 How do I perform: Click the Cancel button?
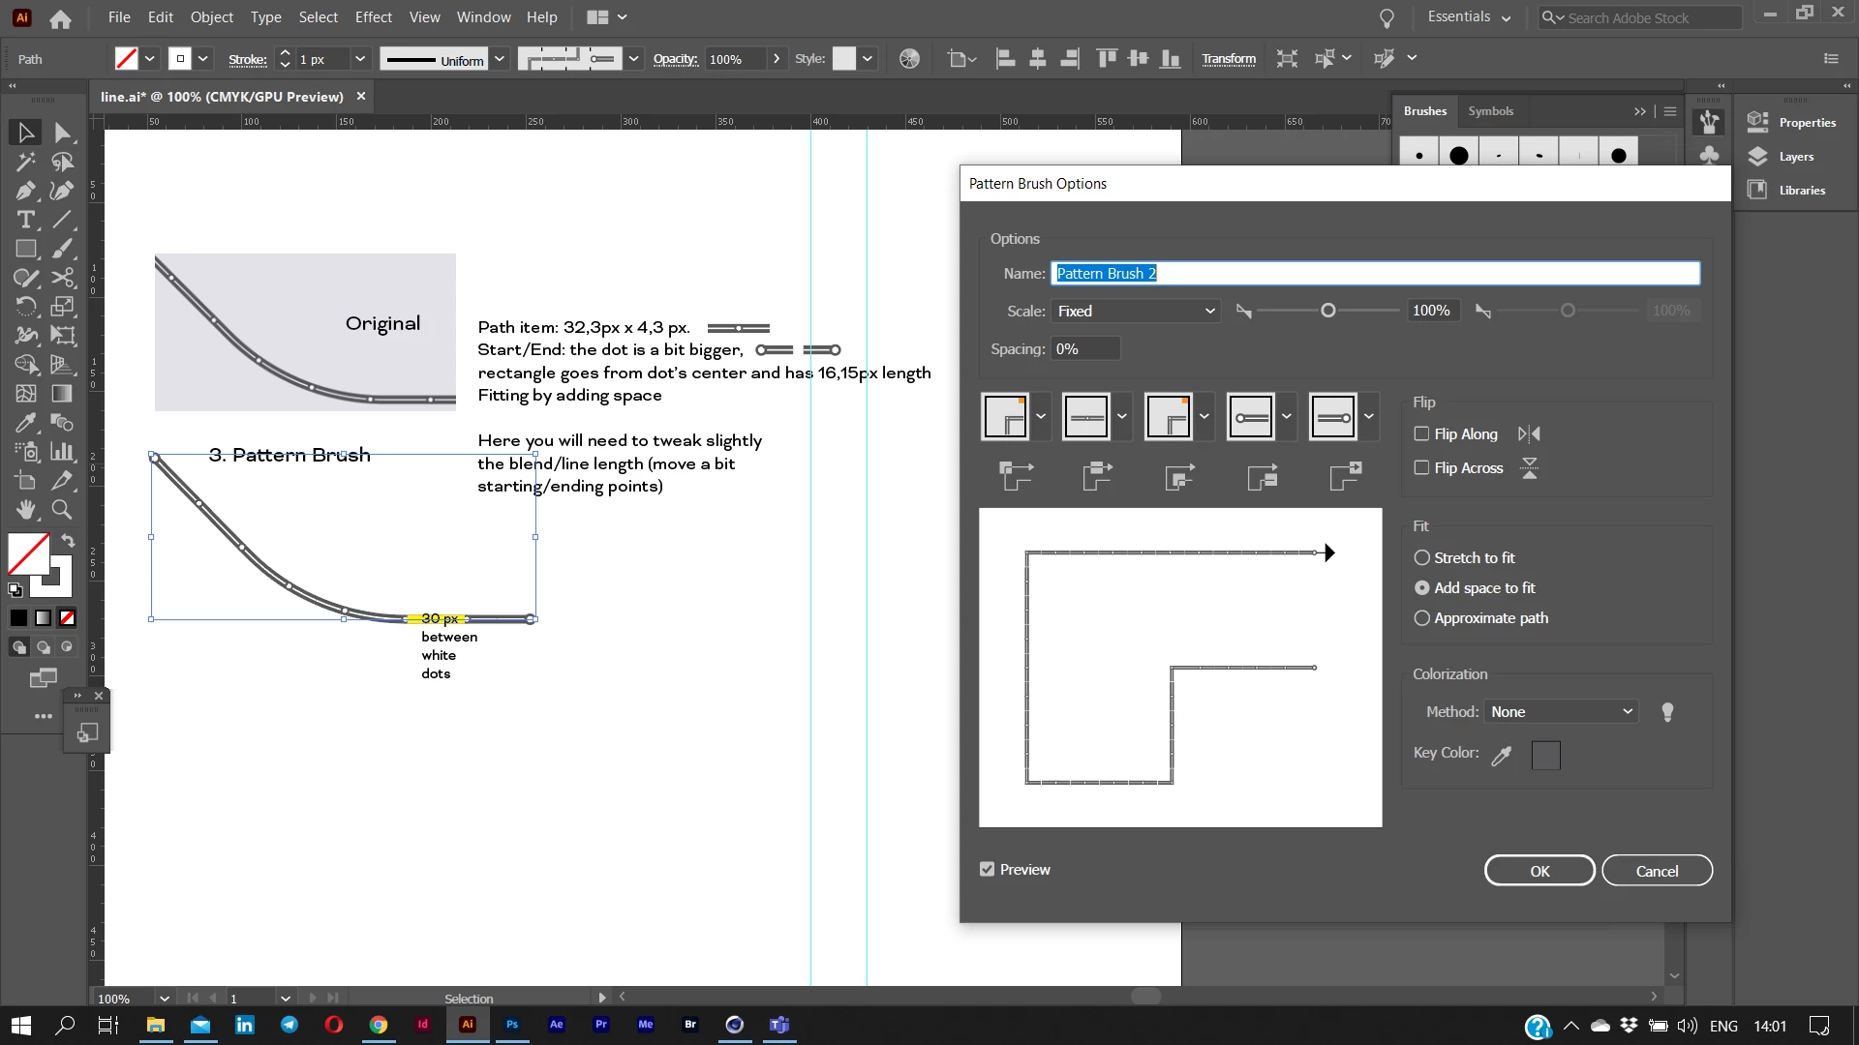(x=1657, y=871)
